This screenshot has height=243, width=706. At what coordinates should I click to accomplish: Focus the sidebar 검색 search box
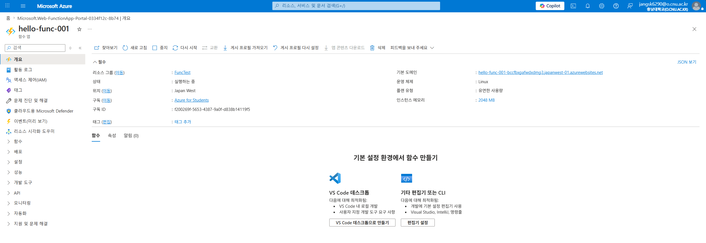point(35,48)
